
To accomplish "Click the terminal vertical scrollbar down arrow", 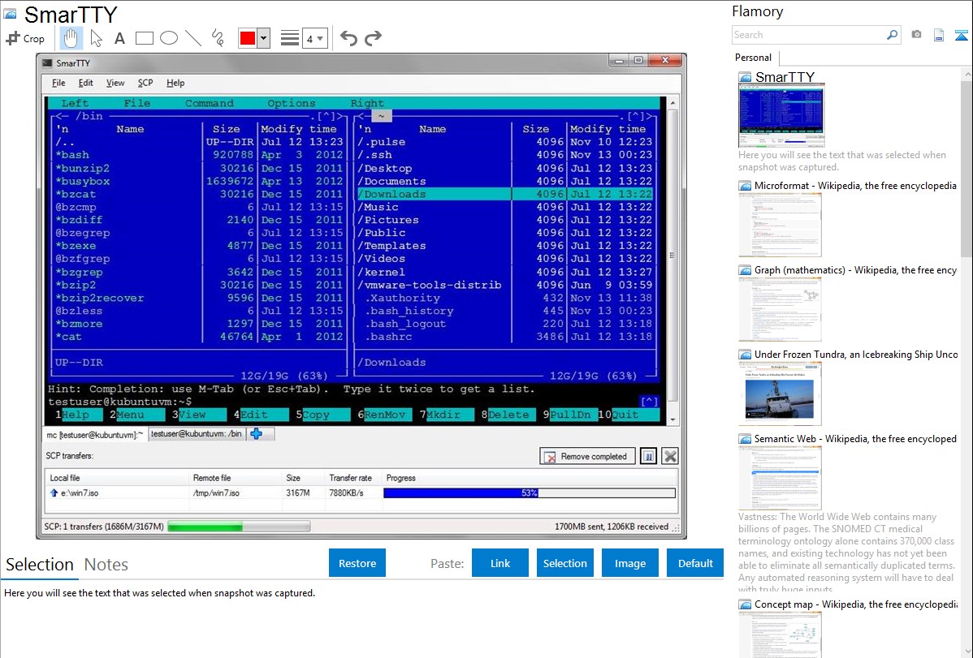I will click(x=672, y=419).
